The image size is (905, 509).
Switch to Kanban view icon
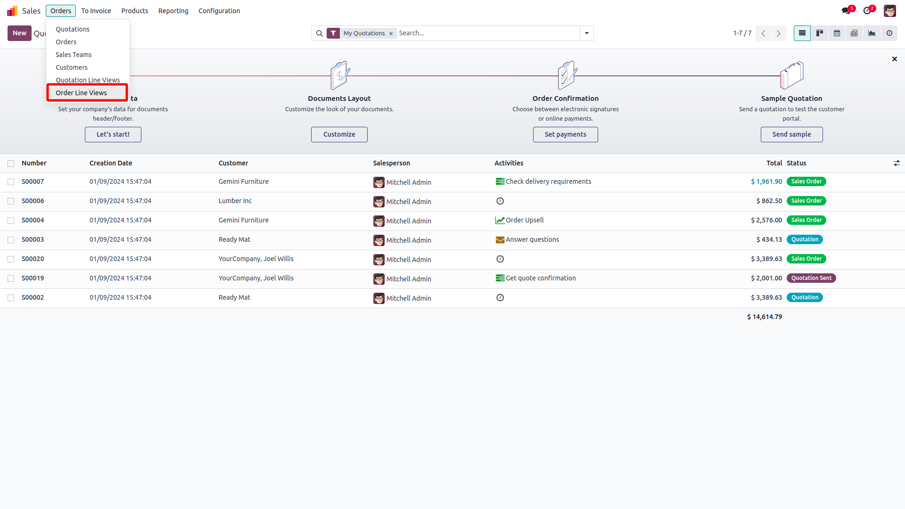coord(820,33)
